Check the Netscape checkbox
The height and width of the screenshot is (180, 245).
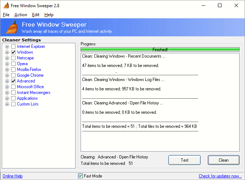pos(13,58)
